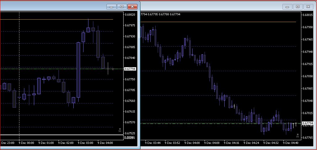Screen dimensions: 317x150
Task: Minimize the right chart window
Action: (287, 6)
